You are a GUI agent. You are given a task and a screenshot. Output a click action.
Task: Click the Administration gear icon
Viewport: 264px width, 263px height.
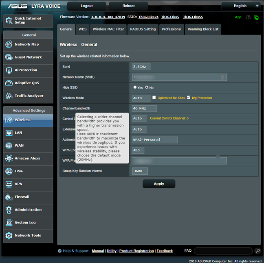9,210
